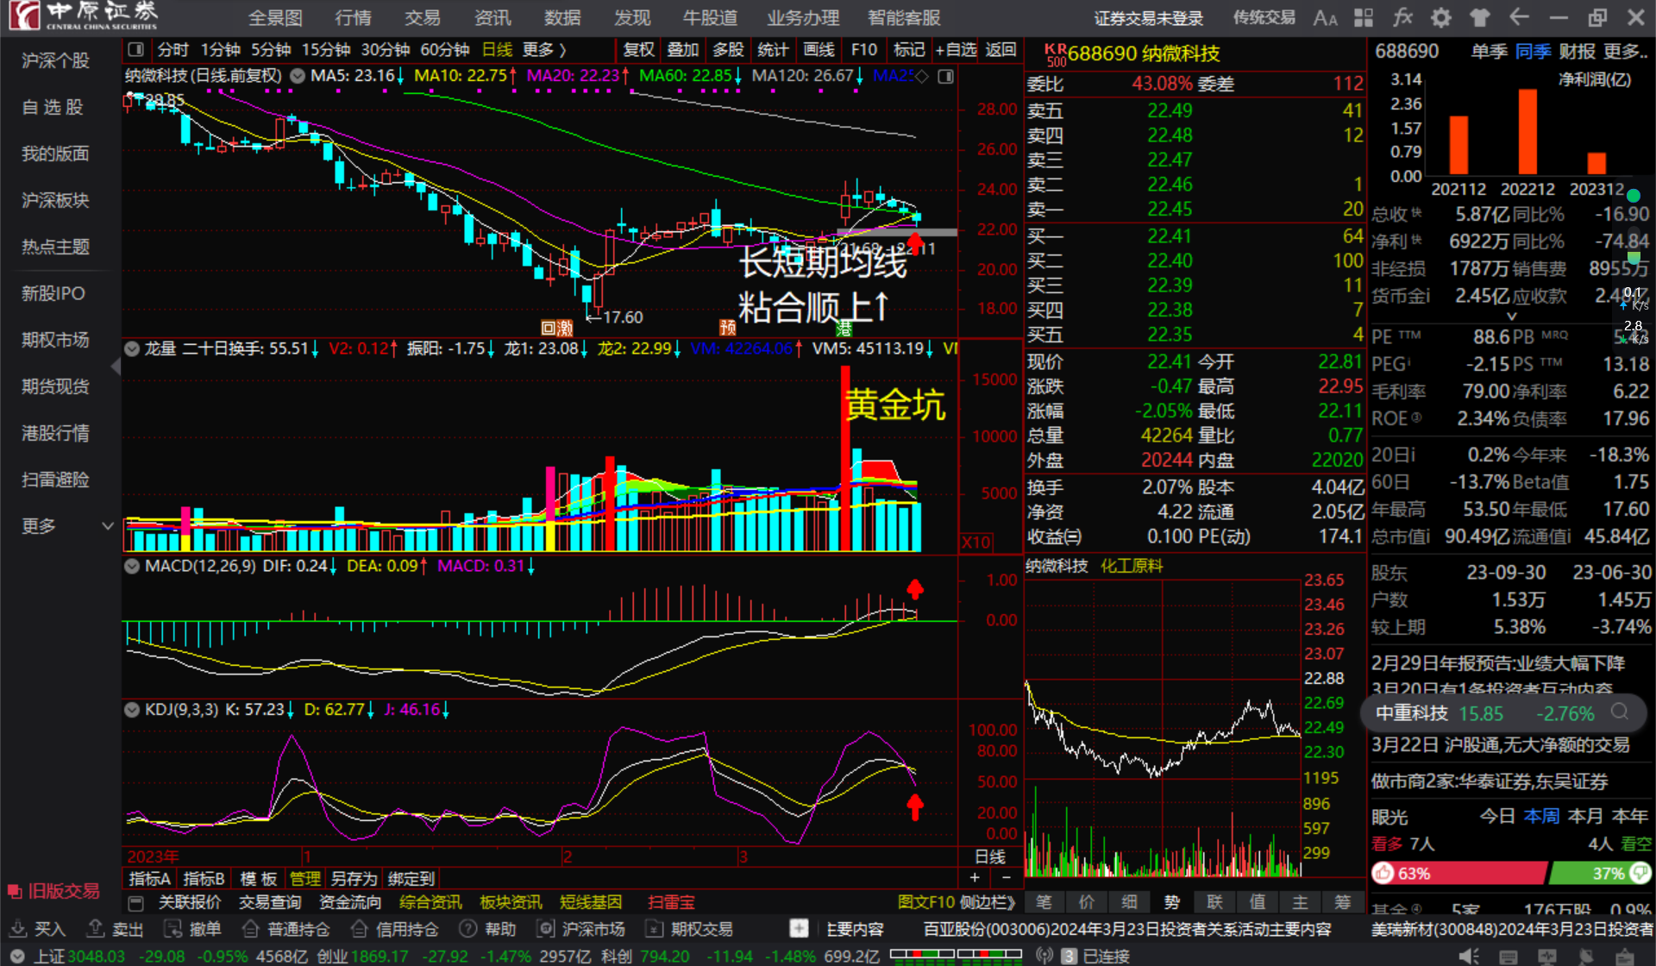Click the 买入 buy button
The height and width of the screenshot is (966, 1656).
coord(38,929)
